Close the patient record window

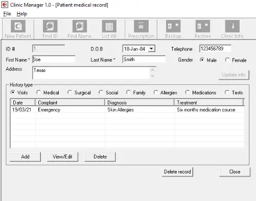point(235,172)
